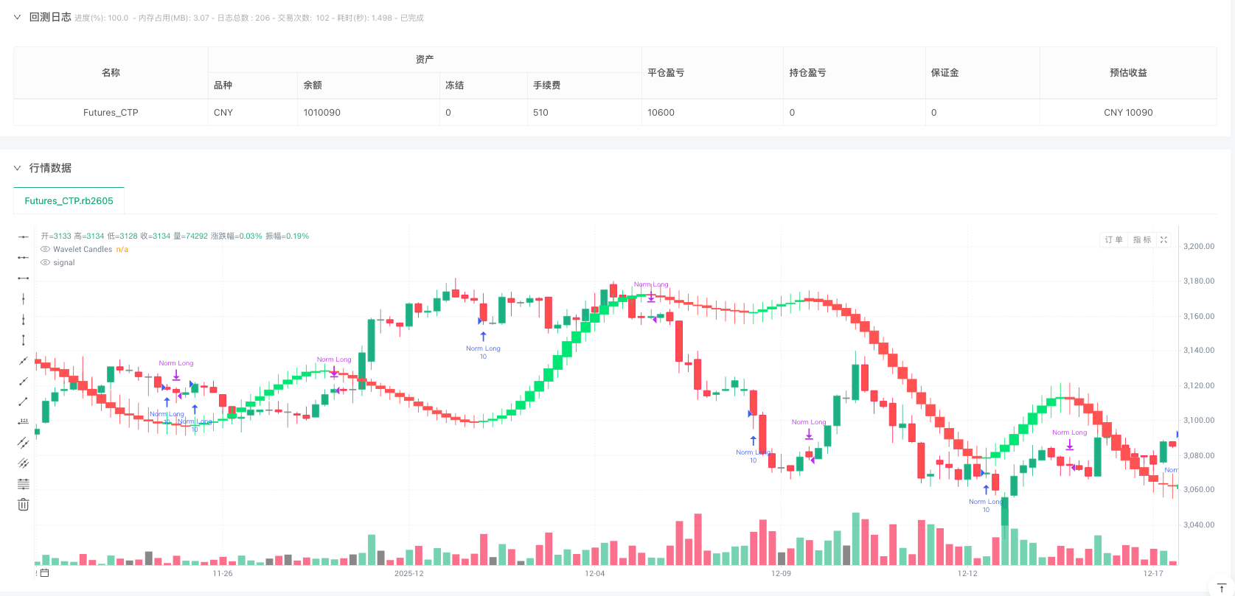Switch to the Futures_CTP.rb2605 tab
The width and height of the screenshot is (1235, 596).
click(69, 200)
